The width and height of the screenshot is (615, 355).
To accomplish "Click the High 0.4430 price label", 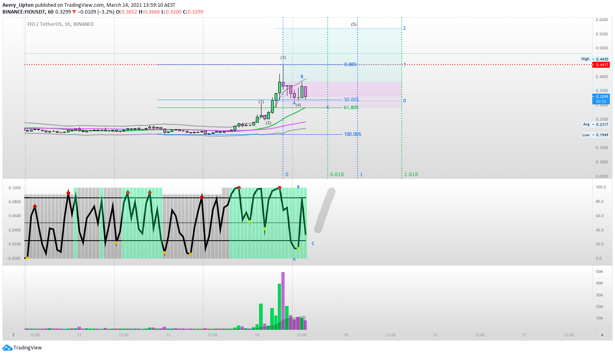I will click(595, 59).
